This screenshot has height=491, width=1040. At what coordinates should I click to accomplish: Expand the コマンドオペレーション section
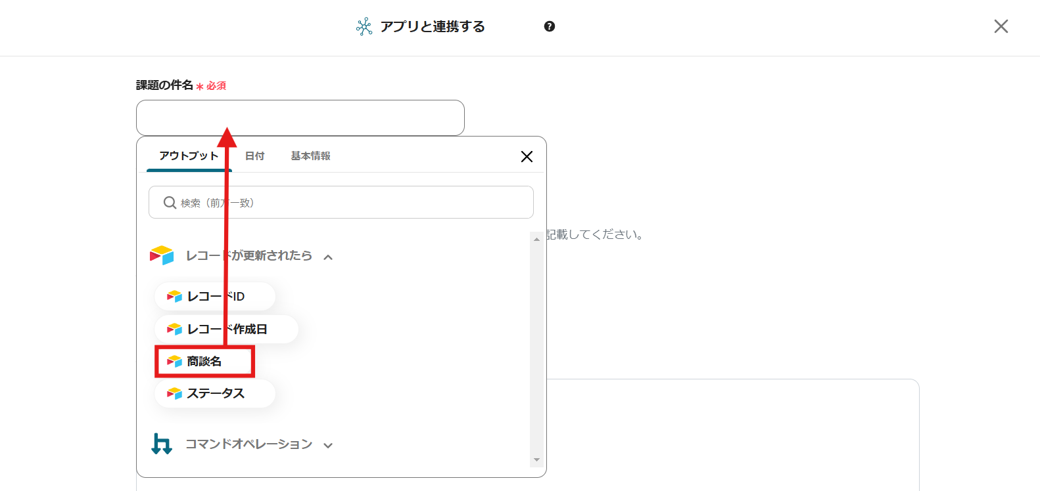[x=328, y=445]
